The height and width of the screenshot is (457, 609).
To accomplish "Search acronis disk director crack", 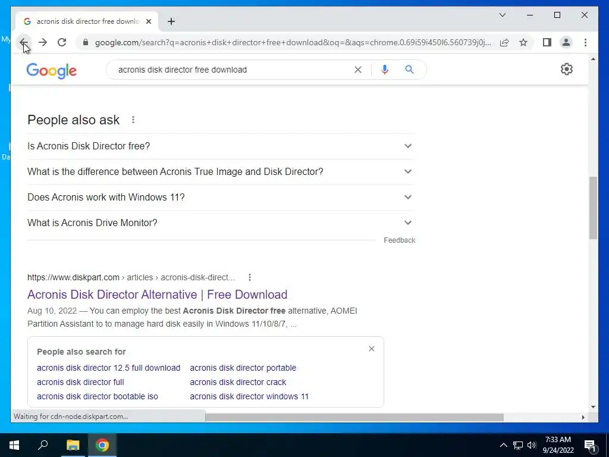I will tap(238, 382).
